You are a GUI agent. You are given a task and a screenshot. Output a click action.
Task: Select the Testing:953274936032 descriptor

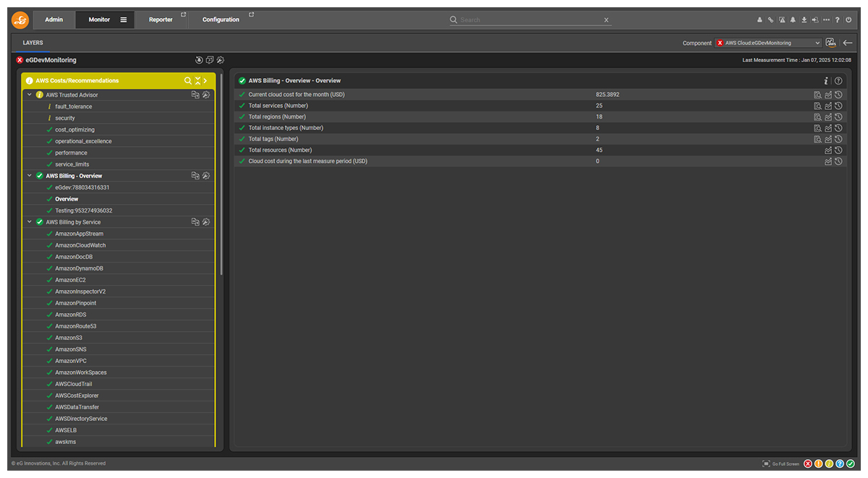click(83, 210)
